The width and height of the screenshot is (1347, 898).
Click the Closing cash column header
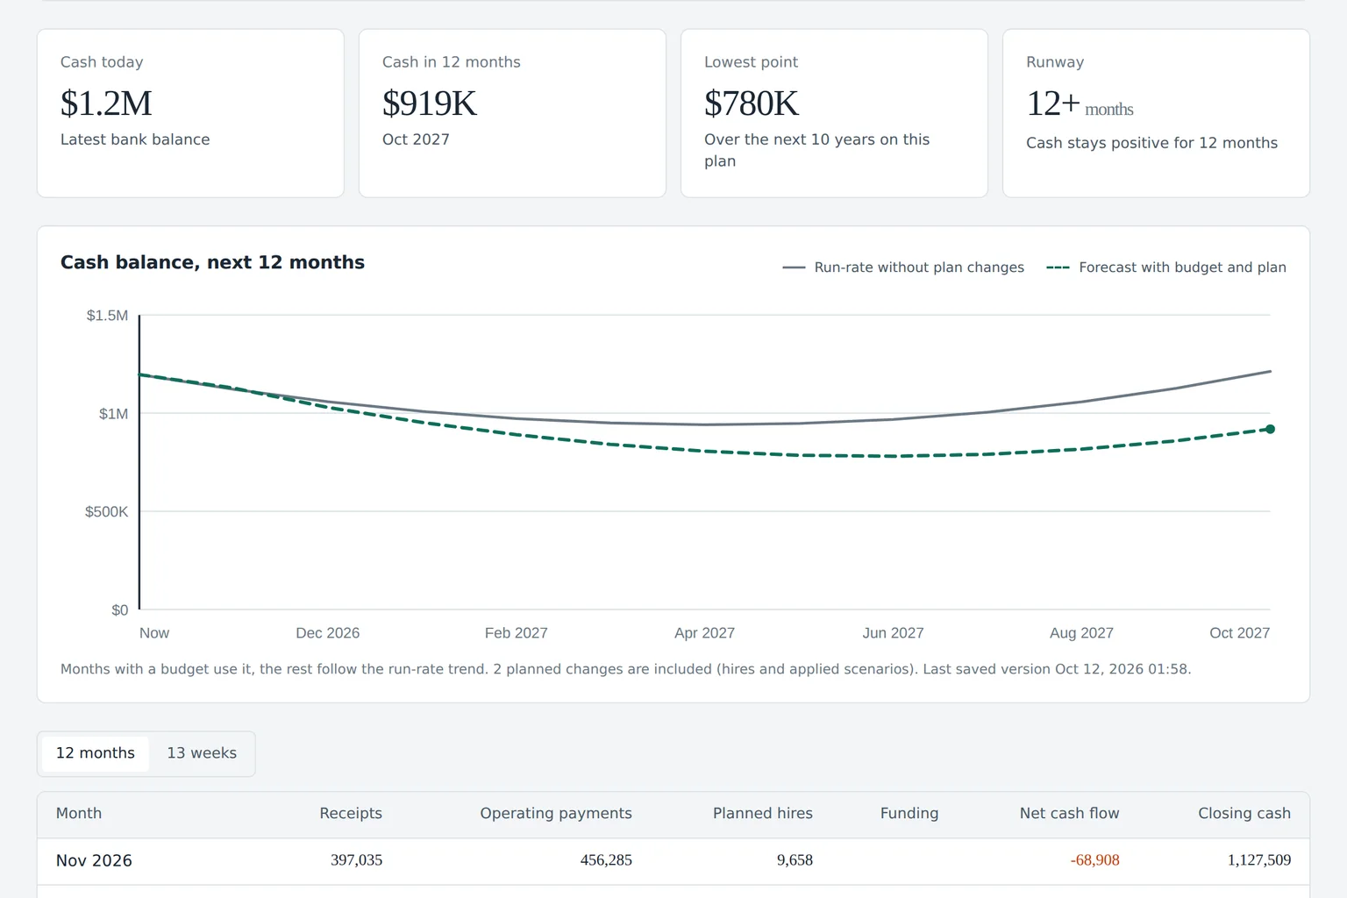pos(1244,814)
